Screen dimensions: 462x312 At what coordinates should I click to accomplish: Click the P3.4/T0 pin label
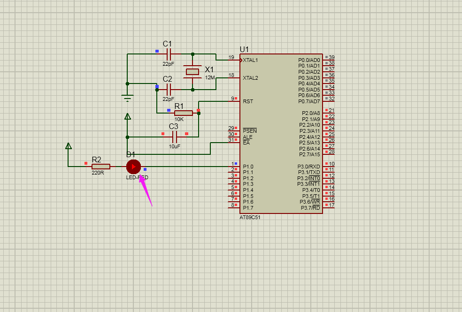coord(311,190)
